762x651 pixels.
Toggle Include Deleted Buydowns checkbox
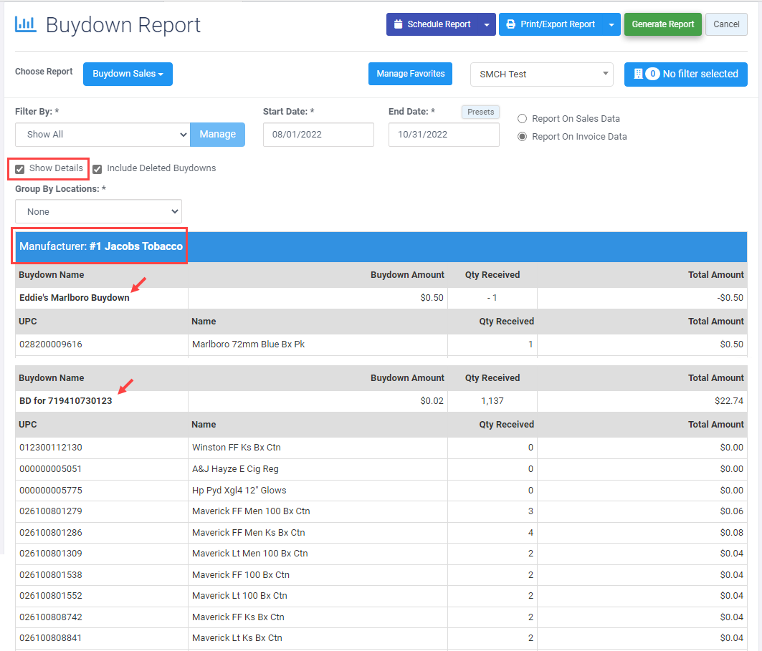(x=97, y=169)
